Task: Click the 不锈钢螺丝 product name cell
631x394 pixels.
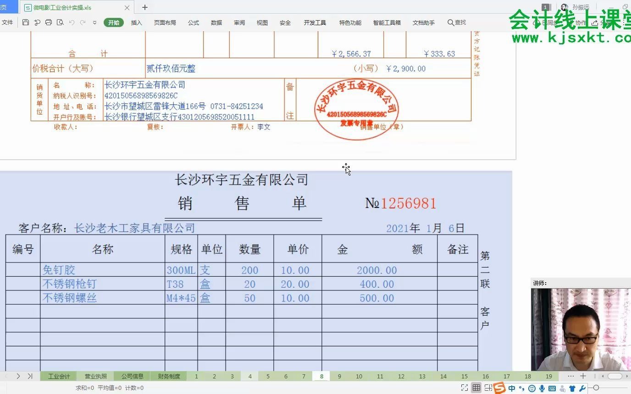Action: [102, 298]
